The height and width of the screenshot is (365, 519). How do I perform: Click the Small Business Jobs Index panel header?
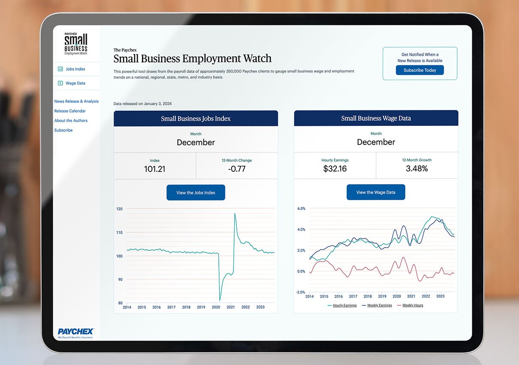pyautogui.click(x=196, y=119)
